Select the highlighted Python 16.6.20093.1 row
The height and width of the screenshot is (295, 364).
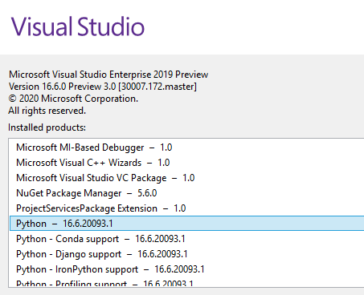(186, 224)
